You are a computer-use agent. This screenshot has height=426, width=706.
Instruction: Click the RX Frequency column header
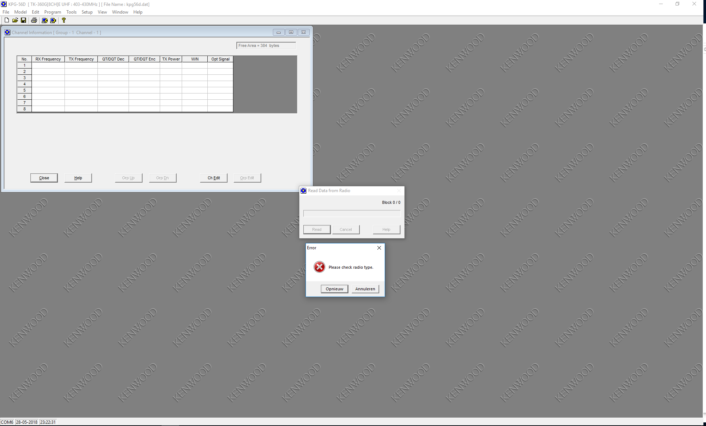[48, 59]
